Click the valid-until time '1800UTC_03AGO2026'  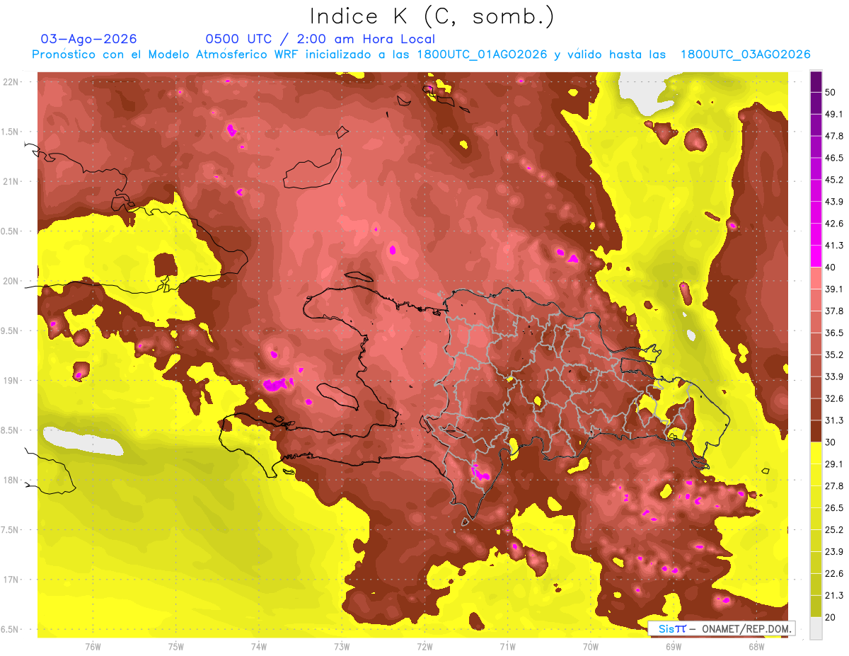click(746, 54)
